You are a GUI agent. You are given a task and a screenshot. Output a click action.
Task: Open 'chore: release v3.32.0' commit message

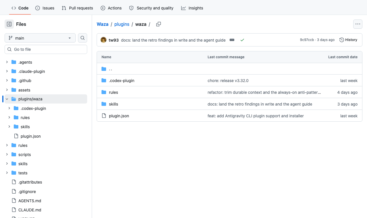pos(228,81)
